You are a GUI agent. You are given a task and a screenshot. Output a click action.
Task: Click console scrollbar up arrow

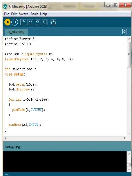tap(129, 154)
